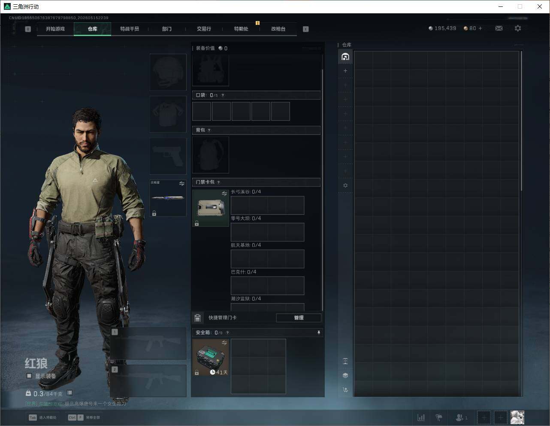
Task: Select primary weapon slot 1
Action: click(148, 344)
